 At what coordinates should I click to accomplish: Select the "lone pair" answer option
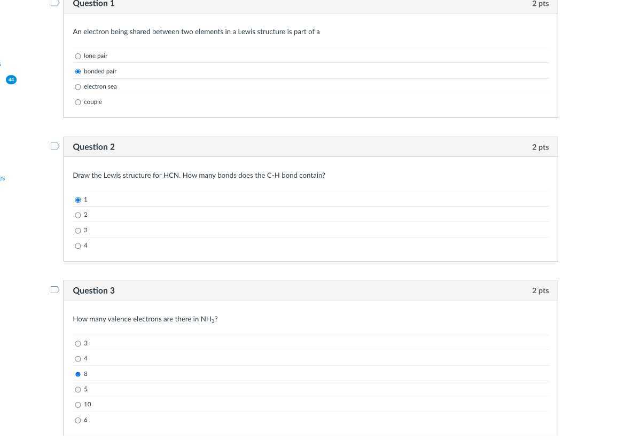point(78,56)
